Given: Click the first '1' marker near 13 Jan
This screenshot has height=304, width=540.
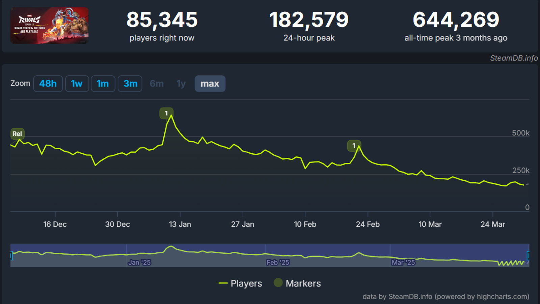Looking at the screenshot, I should (166, 113).
